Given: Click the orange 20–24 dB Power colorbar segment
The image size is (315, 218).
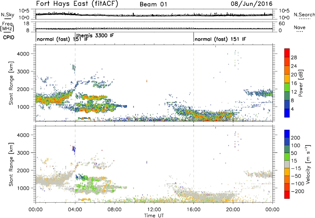Looking at the screenshot, I should pos(287,70).
